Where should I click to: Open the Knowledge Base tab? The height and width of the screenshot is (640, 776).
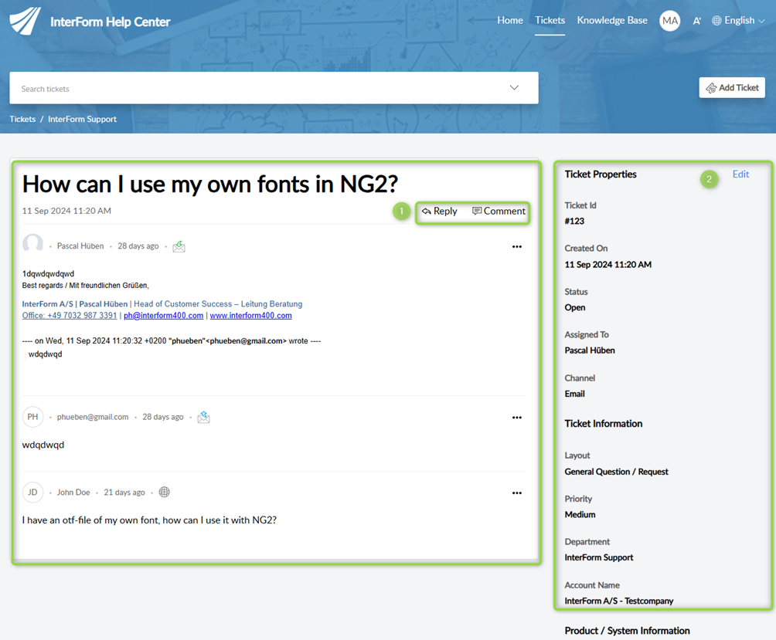(612, 20)
